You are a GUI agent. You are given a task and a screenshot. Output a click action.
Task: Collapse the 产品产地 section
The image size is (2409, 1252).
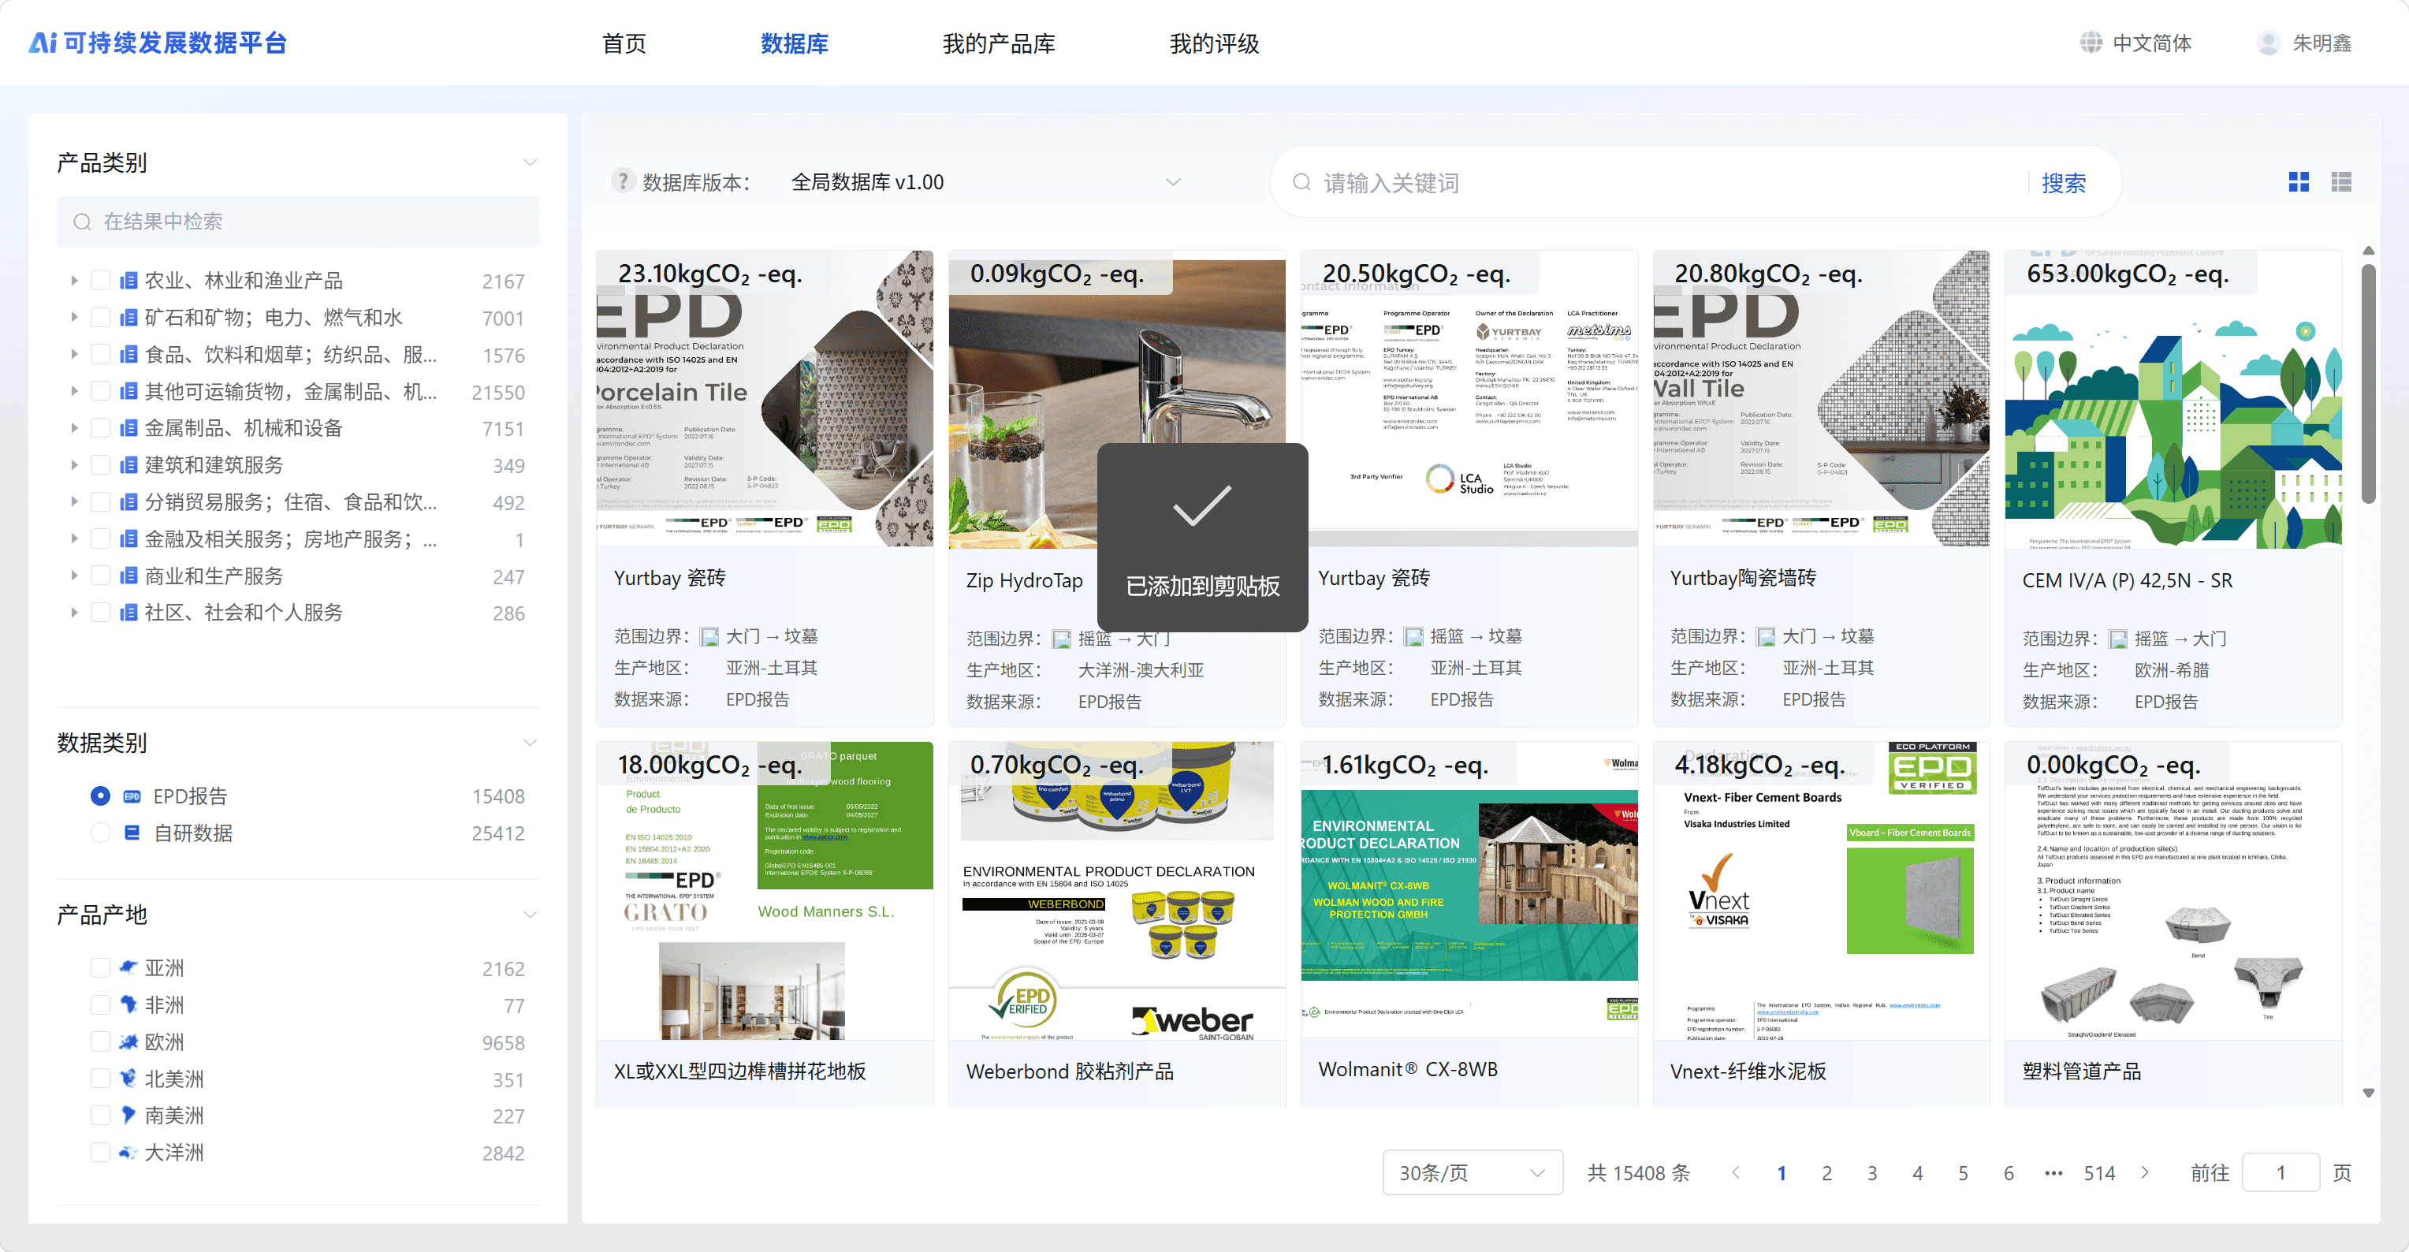(531, 915)
